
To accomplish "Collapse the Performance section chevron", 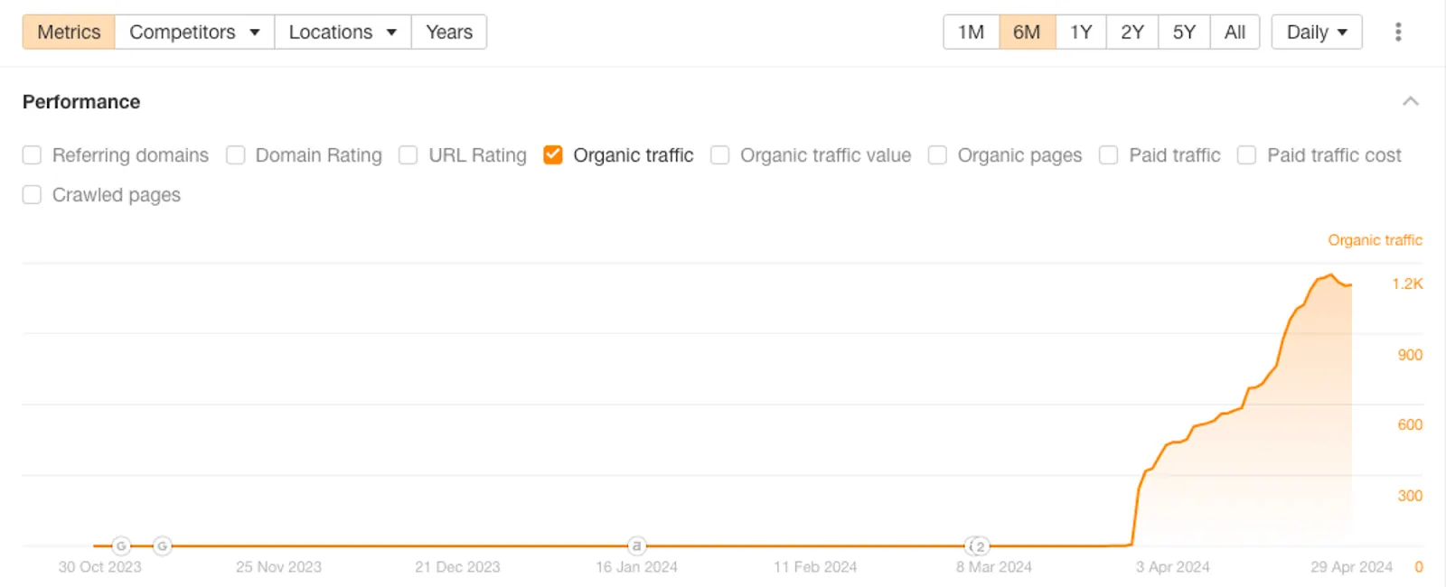I will pyautogui.click(x=1410, y=101).
